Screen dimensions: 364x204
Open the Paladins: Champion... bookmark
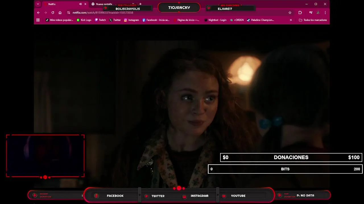pos(260,20)
